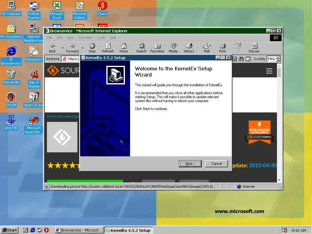Image resolution: width=312 pixels, height=234 pixels.
Task: Select the DOOM desktop icon
Action: tap(11, 100)
